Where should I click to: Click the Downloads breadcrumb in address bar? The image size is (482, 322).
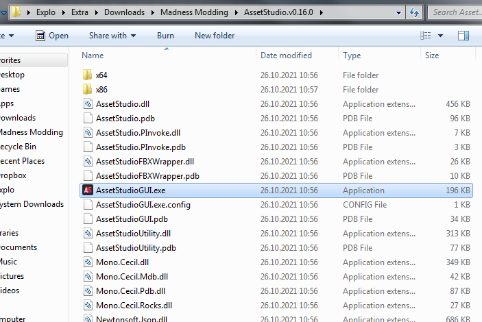(x=130, y=12)
